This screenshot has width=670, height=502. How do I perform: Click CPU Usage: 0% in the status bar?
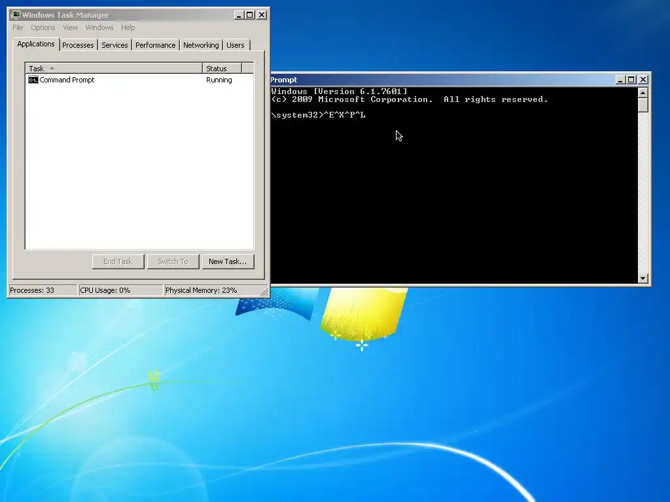(x=120, y=290)
